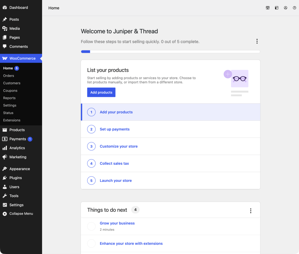Image resolution: width=299 pixels, height=254 pixels.
Task: Click the Collapse Menu arrow icon
Action: 5,214
